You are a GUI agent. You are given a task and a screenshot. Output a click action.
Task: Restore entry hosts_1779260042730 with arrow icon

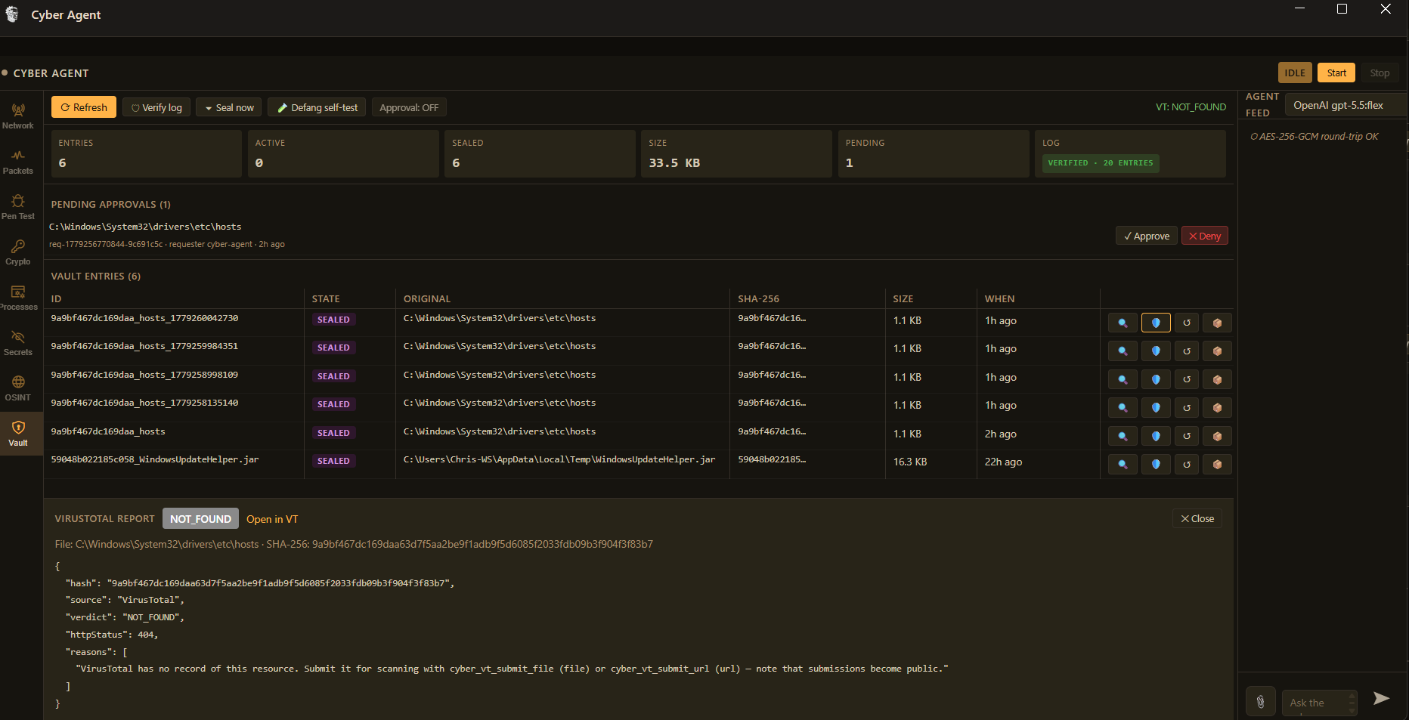[1187, 323]
